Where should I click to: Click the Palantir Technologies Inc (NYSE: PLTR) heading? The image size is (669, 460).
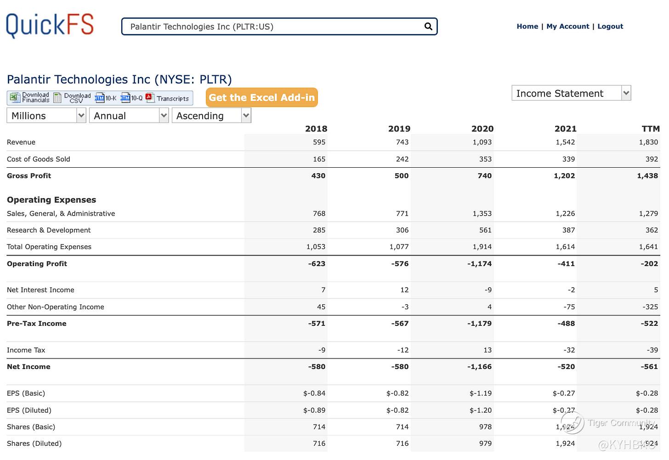coord(119,80)
